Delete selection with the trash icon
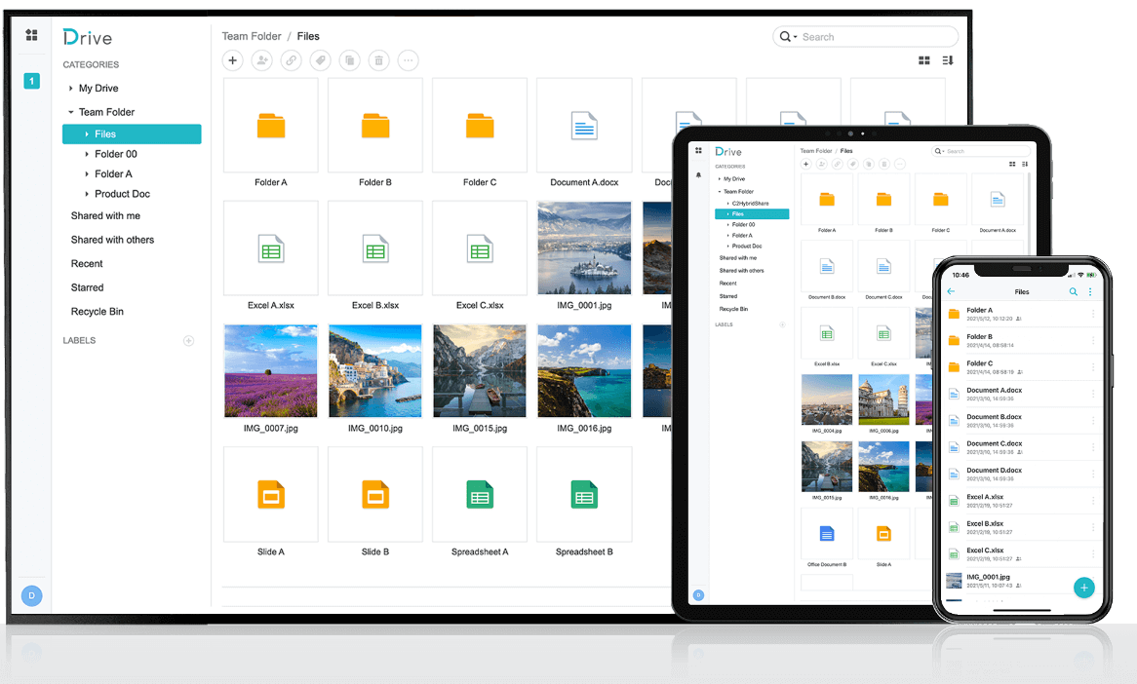This screenshot has height=684, width=1137. [378, 60]
